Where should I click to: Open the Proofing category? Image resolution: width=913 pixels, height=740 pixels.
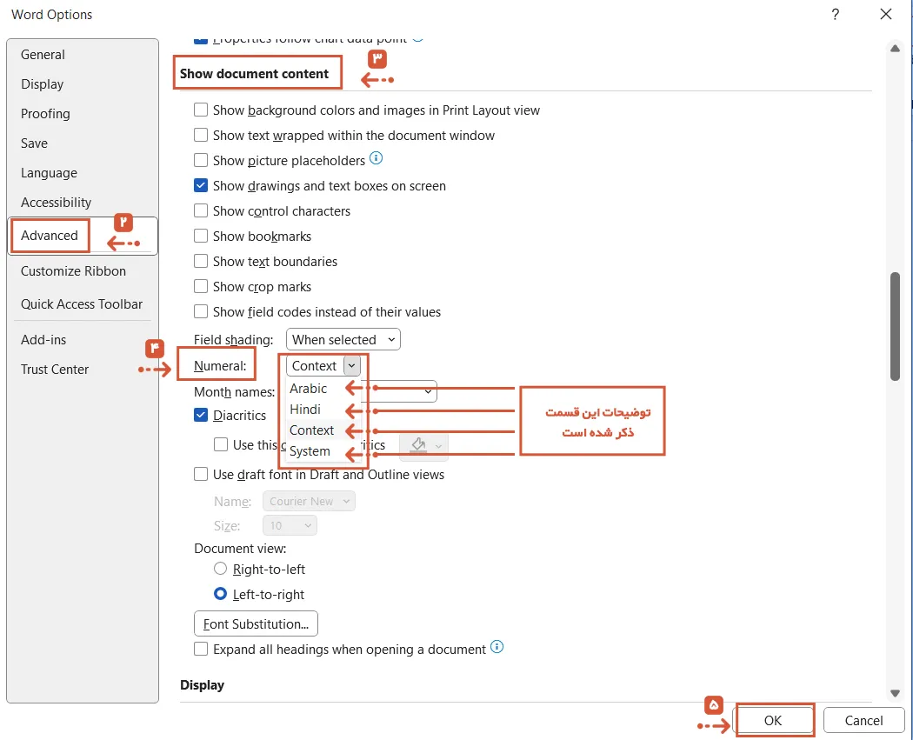tap(45, 114)
